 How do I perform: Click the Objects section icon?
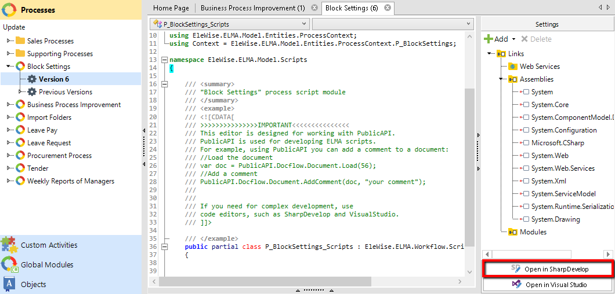pos(9,284)
